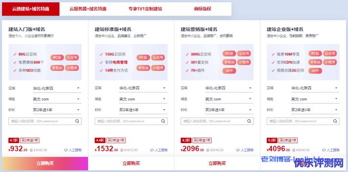This screenshot has width=348, height=172.
Task: Click 人工服务 icon under standard edition price
Action: pyautogui.click(x=152, y=150)
